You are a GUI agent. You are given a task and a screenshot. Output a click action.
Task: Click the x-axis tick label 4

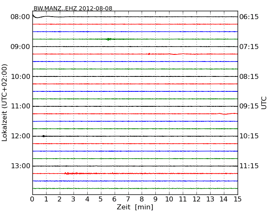click(87, 199)
